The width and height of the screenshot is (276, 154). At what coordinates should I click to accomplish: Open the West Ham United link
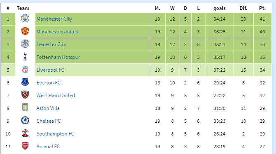click(x=56, y=96)
